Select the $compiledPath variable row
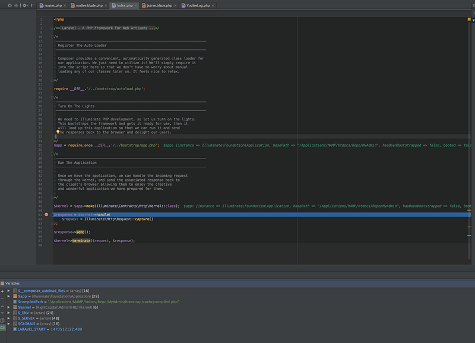The height and width of the screenshot is (343, 475). tap(96, 302)
